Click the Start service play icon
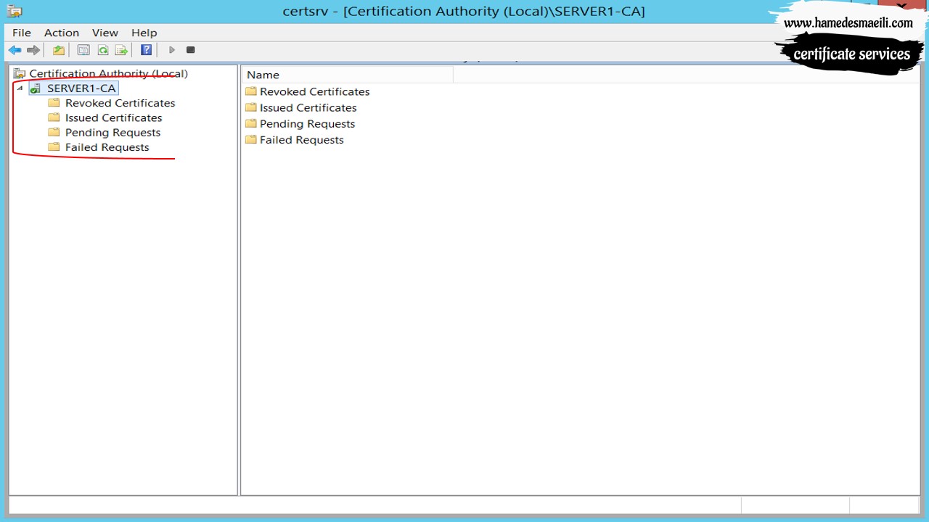Screen dimensions: 929x522 [x=172, y=50]
